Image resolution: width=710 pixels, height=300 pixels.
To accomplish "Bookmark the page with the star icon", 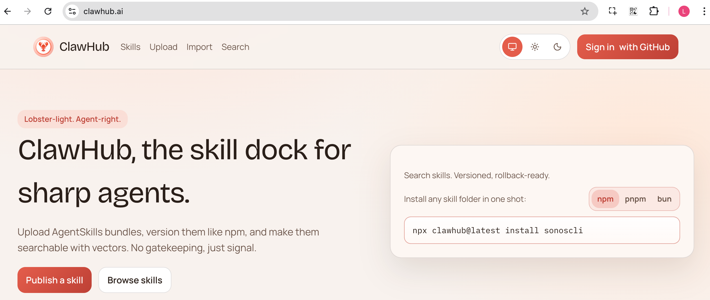I will pyautogui.click(x=585, y=11).
